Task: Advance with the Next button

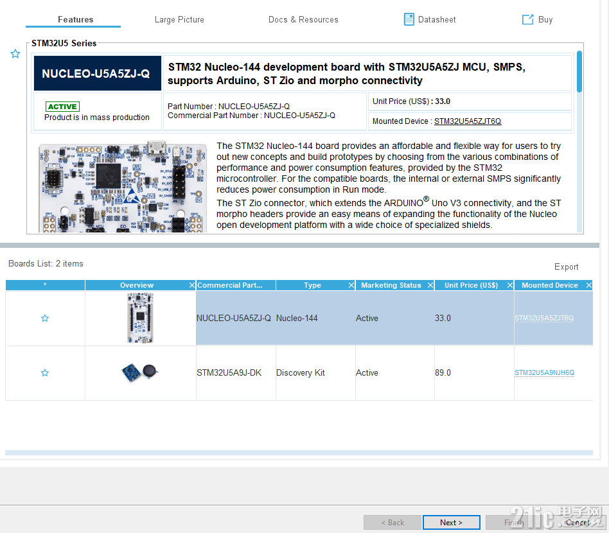Action: tap(451, 522)
